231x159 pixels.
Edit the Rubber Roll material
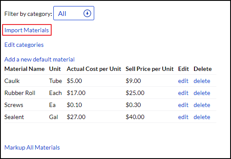[183, 93]
